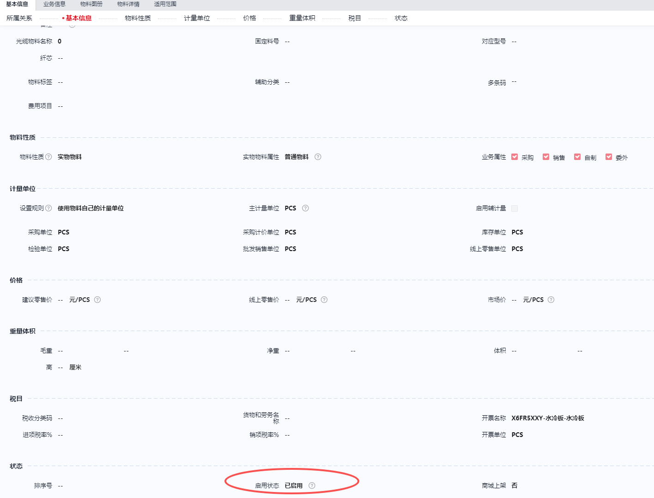
Task: Uncheck the 委外 checkbox
Action: 609,157
